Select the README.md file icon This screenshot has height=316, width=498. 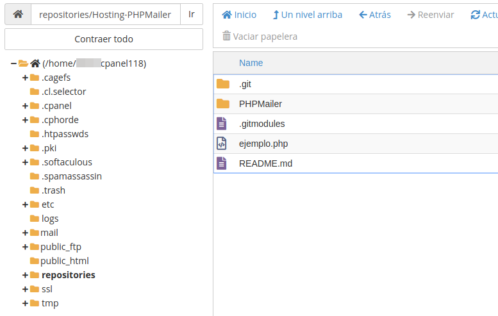pyautogui.click(x=222, y=163)
